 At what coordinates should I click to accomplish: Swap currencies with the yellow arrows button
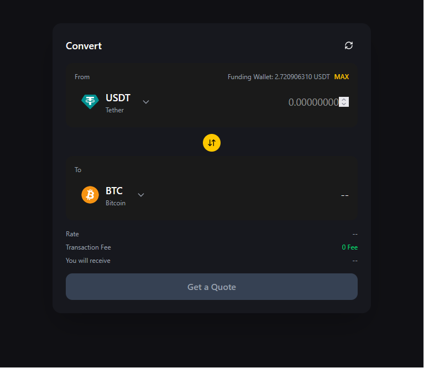pyautogui.click(x=212, y=143)
